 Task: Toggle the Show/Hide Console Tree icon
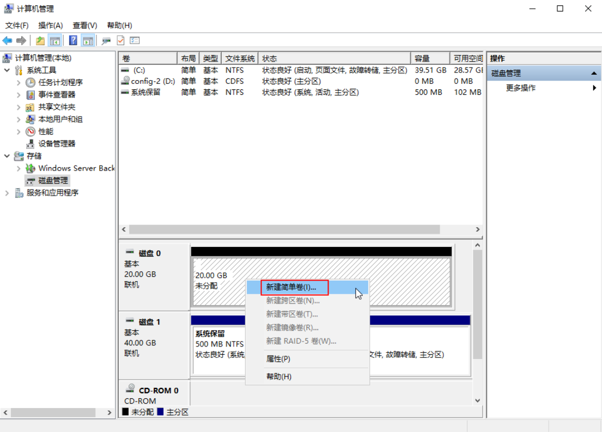click(55, 40)
